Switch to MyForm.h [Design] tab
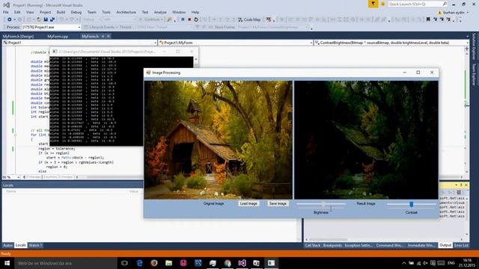 coord(18,37)
